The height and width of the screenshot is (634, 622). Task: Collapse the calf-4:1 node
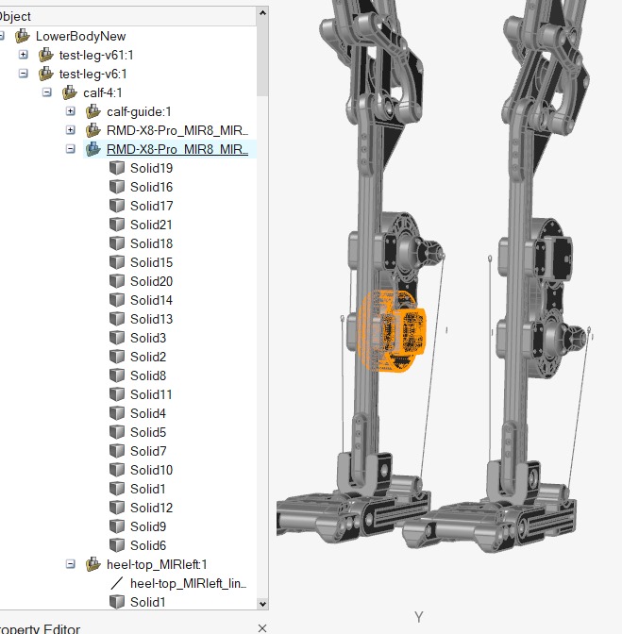pos(47,92)
